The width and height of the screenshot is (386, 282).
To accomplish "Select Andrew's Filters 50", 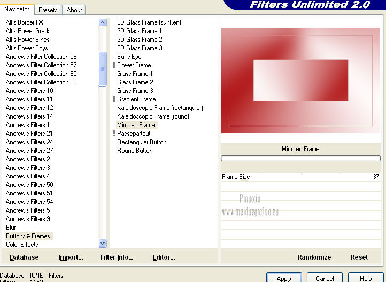I will coord(29,185).
